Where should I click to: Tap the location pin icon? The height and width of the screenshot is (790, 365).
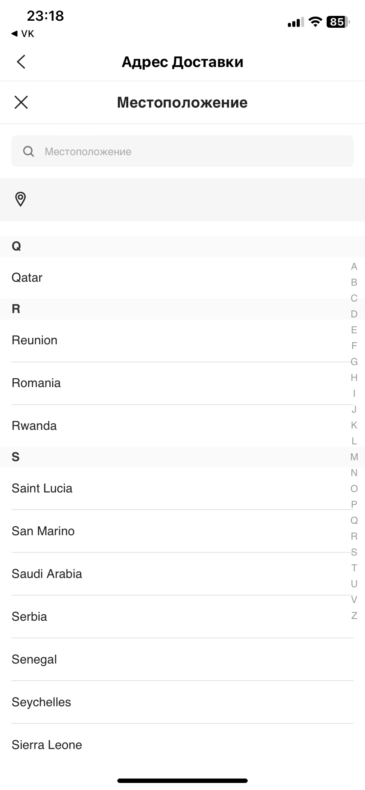click(20, 199)
